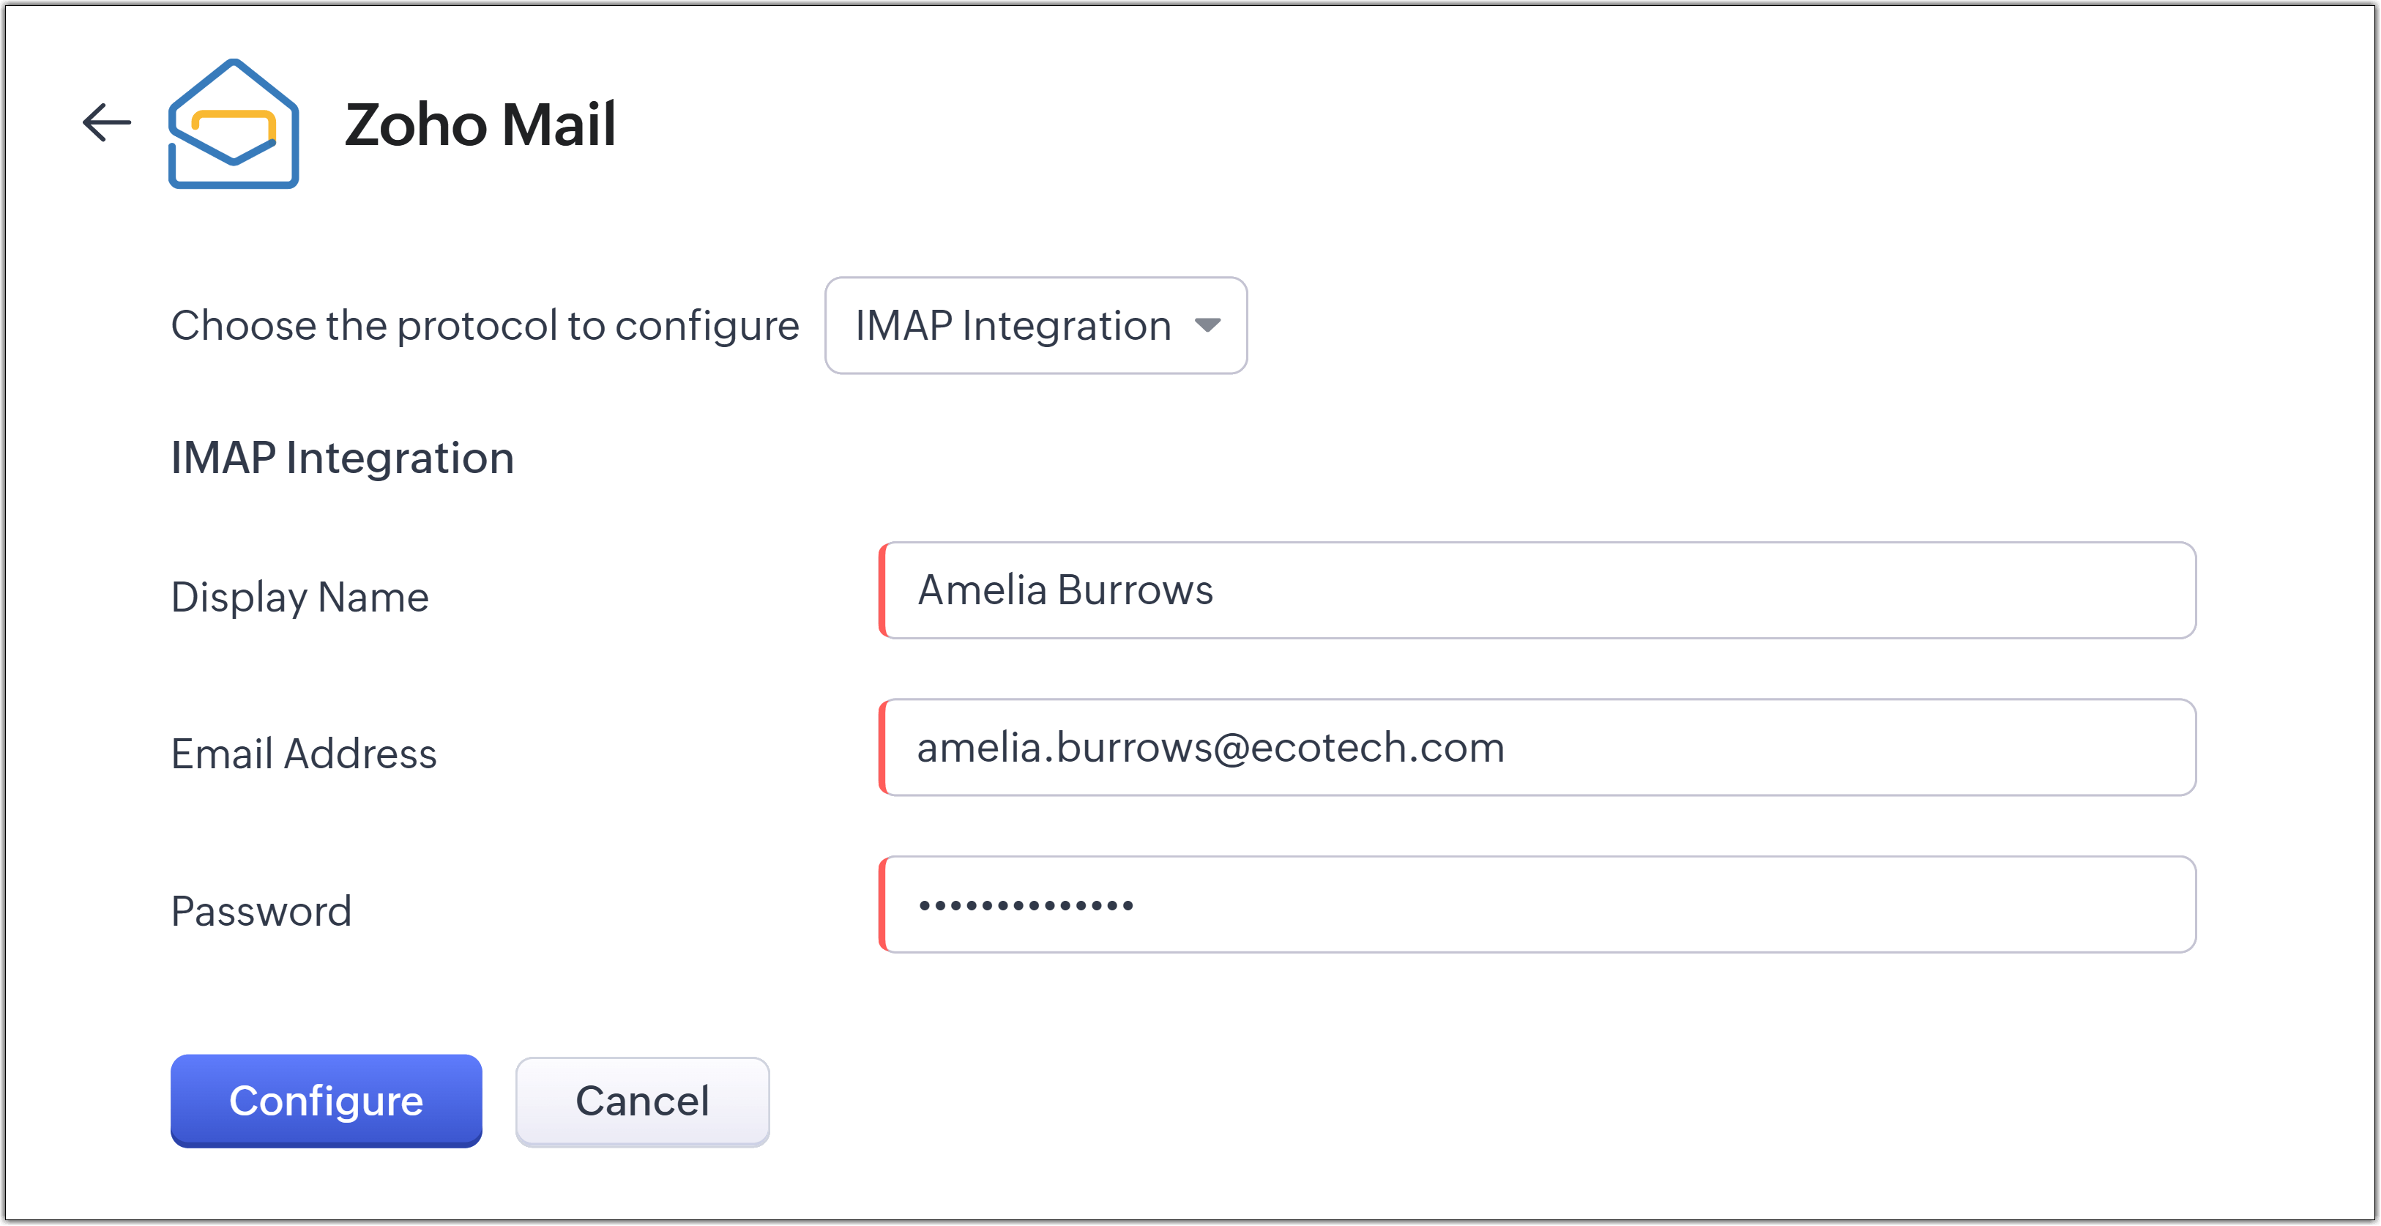The image size is (2381, 1226).
Task: Open the protocol selection dropdown
Action: pos(1035,325)
